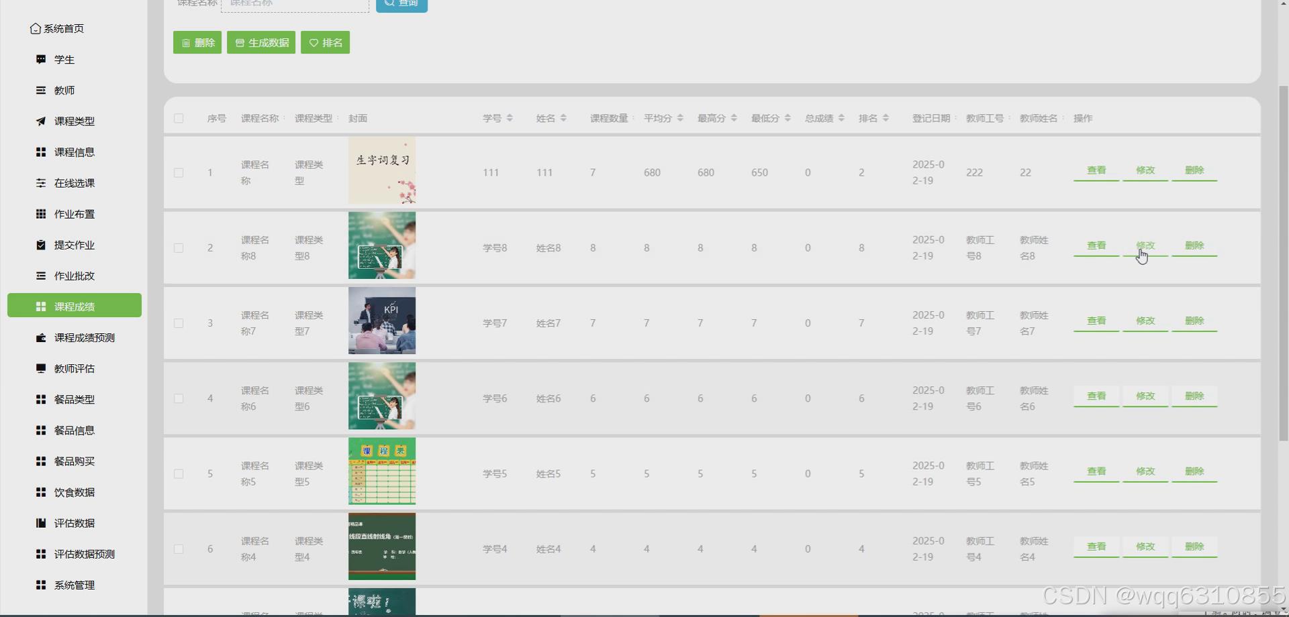Screen dimensions: 1289x617
Task: Click 查看 for row 1
Action: pyautogui.click(x=1096, y=170)
